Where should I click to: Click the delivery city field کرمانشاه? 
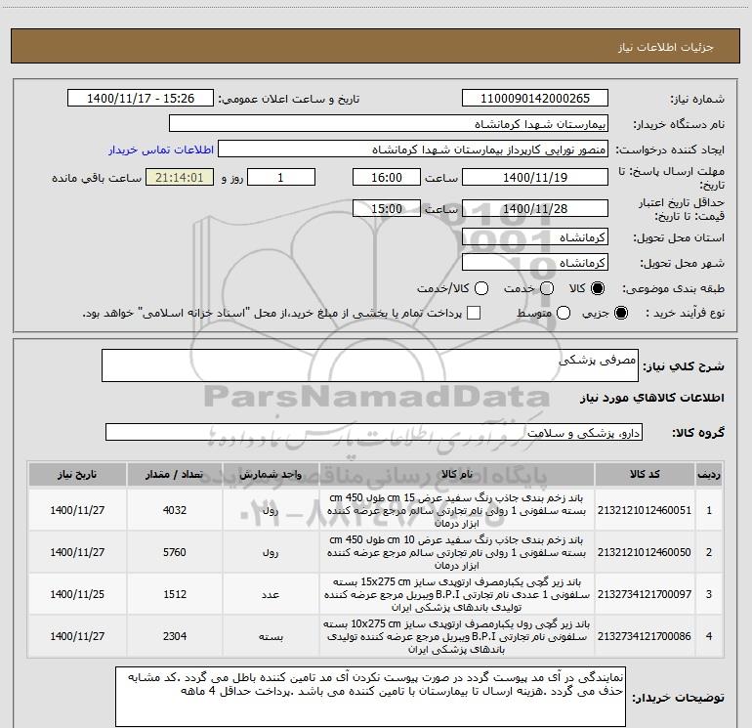click(535, 262)
